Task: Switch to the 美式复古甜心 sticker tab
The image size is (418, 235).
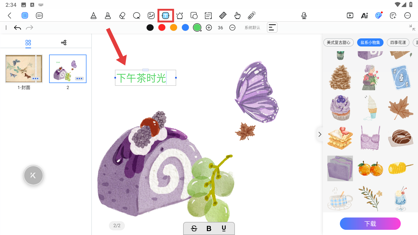Action: (338, 42)
